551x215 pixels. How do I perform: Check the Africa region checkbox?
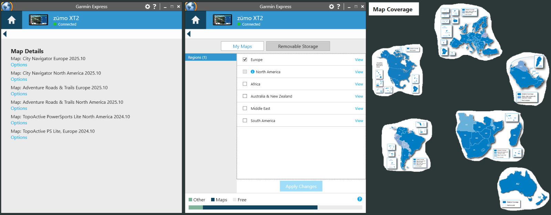(x=245, y=84)
